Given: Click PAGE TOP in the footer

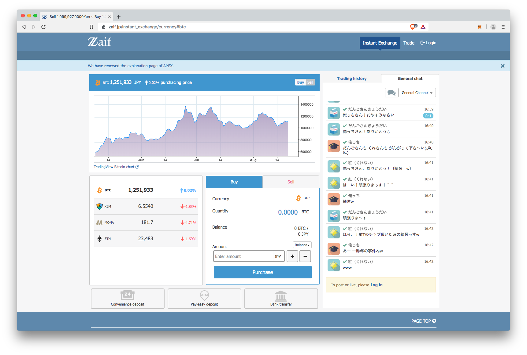Looking at the screenshot, I should pyautogui.click(x=424, y=321).
